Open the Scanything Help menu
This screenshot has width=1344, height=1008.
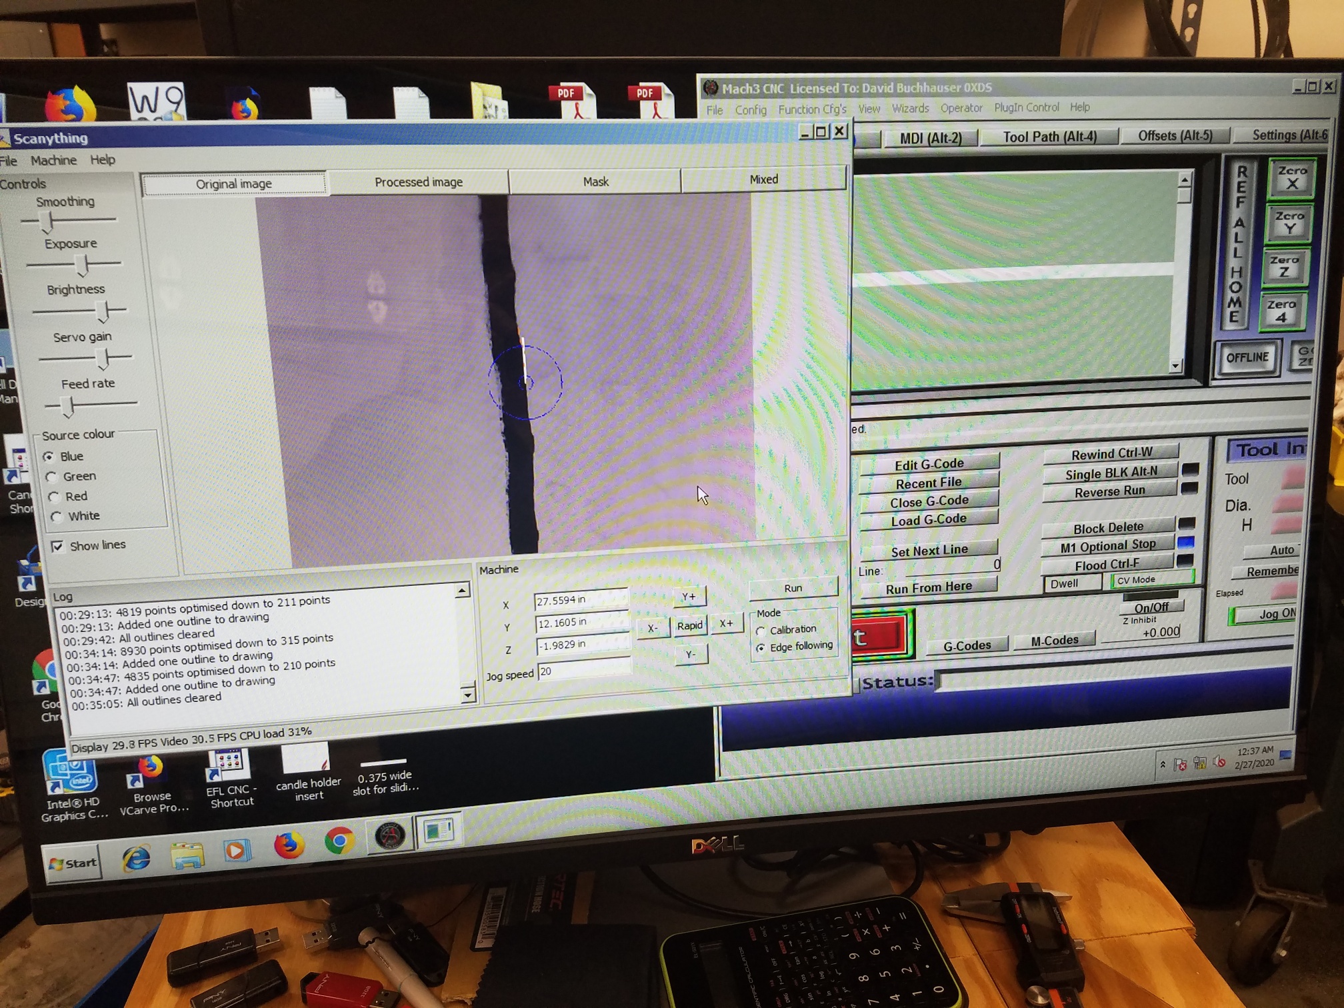coord(103,160)
